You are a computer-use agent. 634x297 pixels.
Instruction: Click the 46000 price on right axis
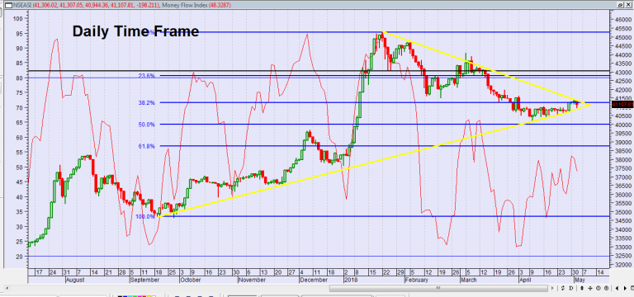click(x=623, y=20)
